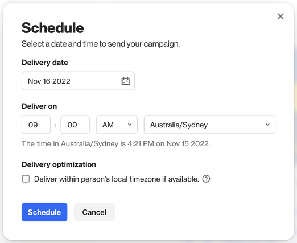This screenshot has width=297, height=243.
Task: Close the Schedule dialog with the X icon
Action: [x=280, y=17]
